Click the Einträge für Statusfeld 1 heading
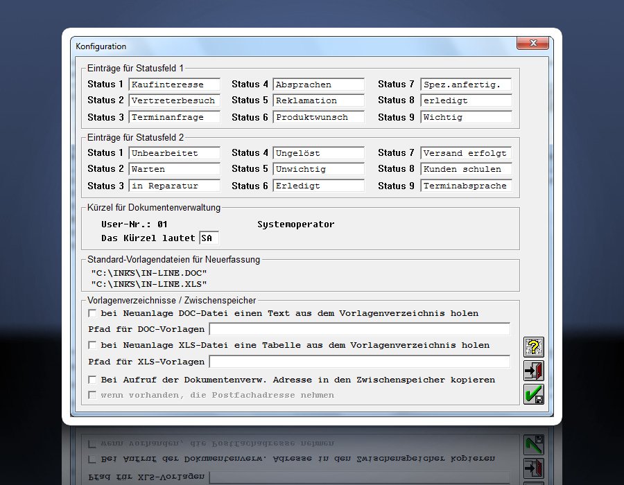Screen dimensions: 624x485 click(x=135, y=69)
